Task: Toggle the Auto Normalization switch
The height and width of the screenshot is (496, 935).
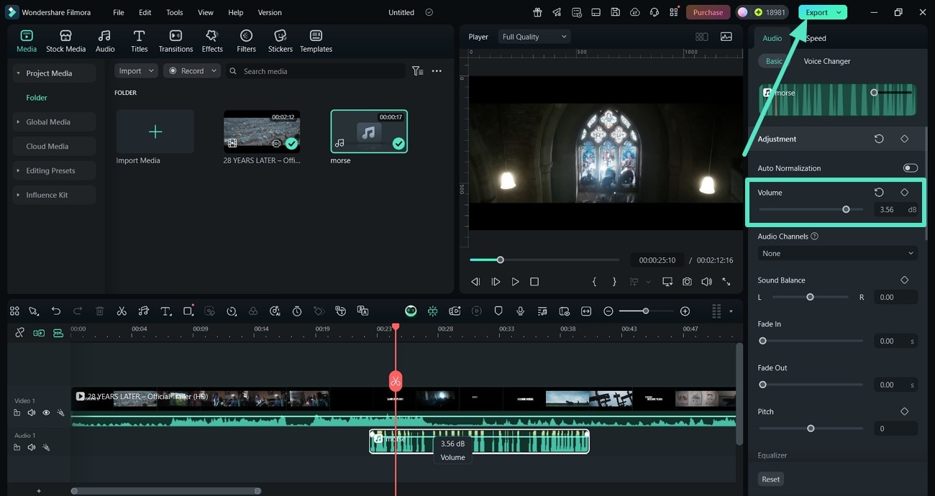Action: pos(911,168)
